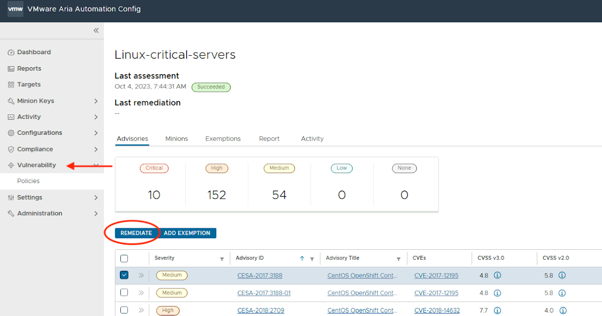The width and height of the screenshot is (602, 316).
Task: Open advisory link CESA-2018:2709
Action: point(261,310)
